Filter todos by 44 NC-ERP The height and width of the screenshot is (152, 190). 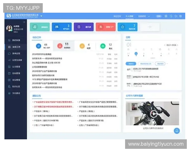tap(42, 46)
